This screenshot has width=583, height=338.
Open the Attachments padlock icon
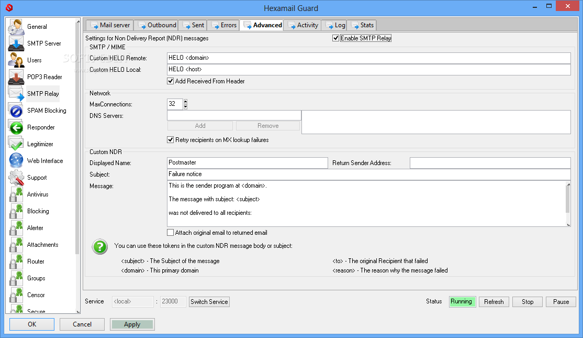tap(16, 245)
